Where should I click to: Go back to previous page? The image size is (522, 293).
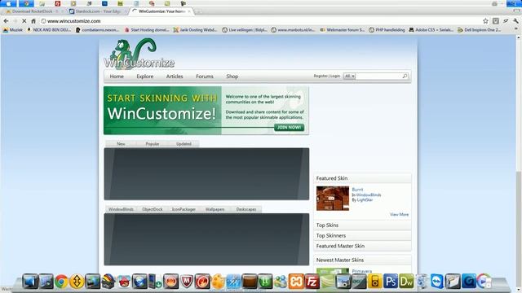[x=6, y=21]
